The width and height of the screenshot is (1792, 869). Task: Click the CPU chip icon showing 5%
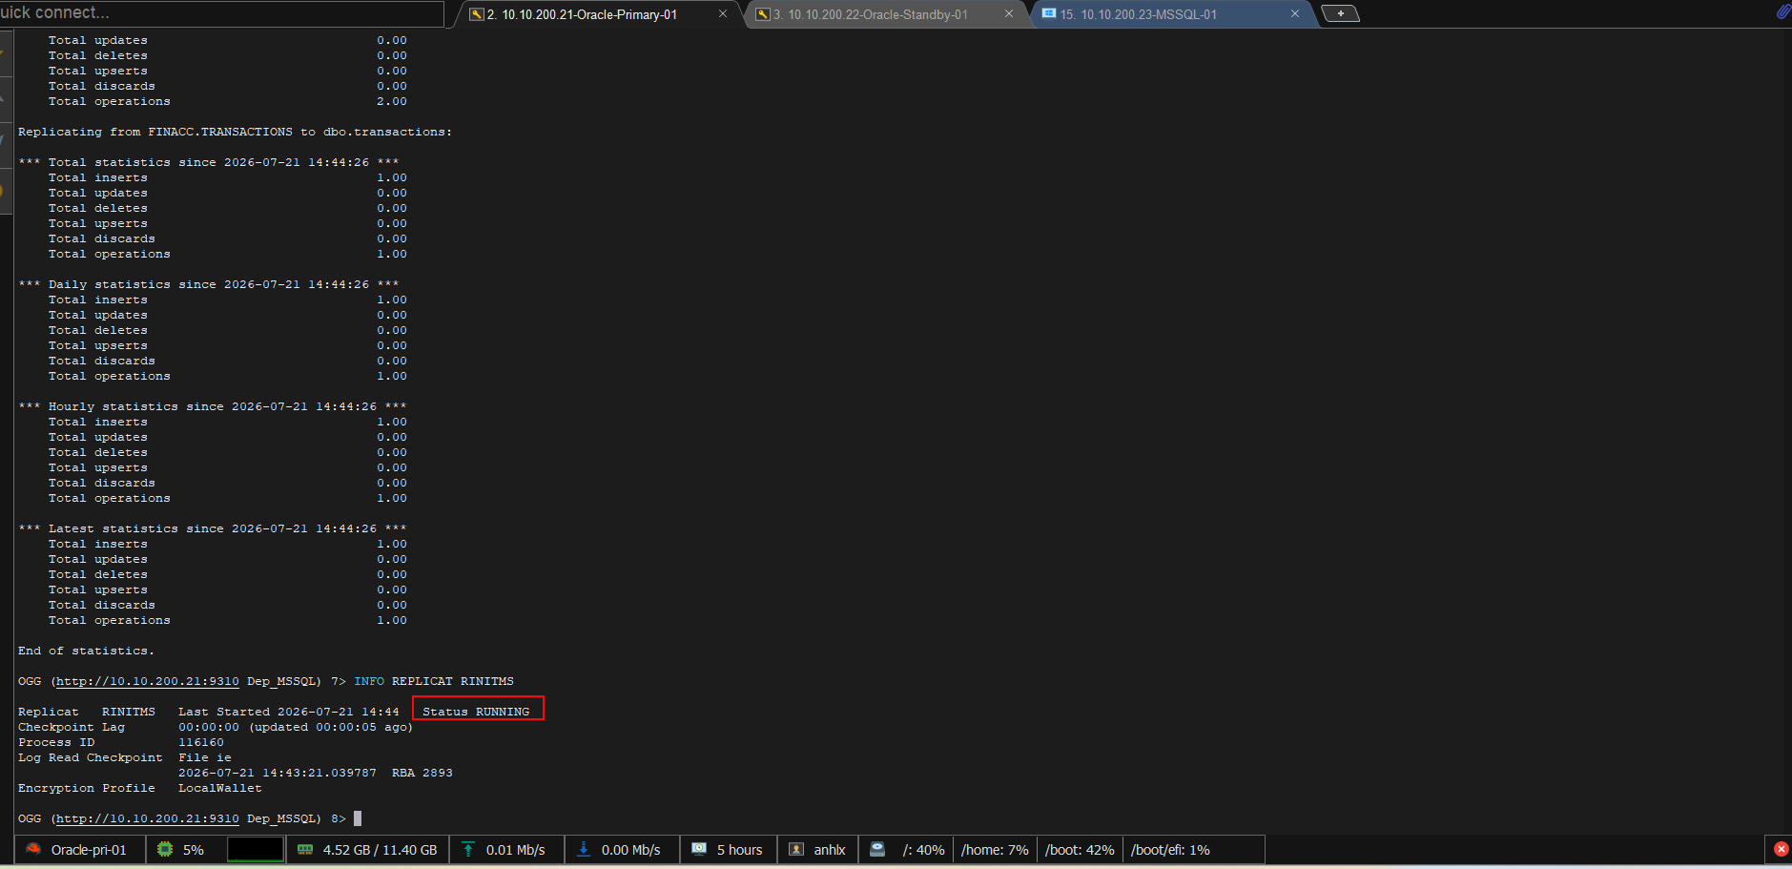pos(165,849)
